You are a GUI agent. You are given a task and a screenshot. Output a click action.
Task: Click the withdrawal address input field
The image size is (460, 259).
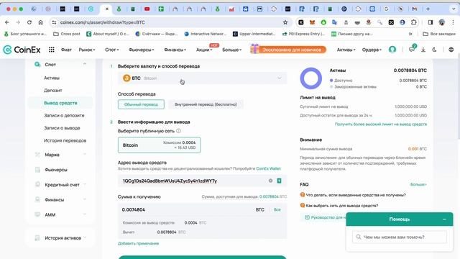click(x=203, y=181)
